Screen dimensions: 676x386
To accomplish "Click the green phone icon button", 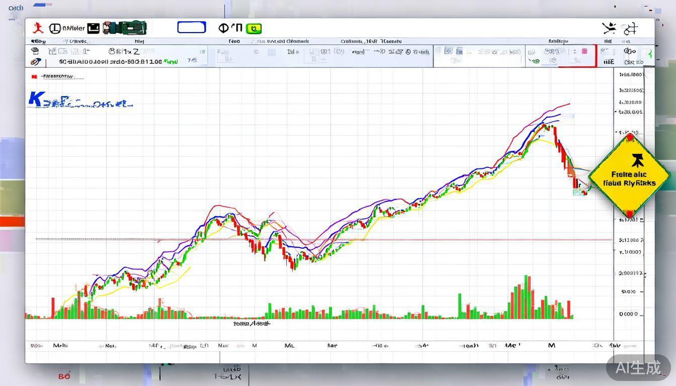I will (256, 28).
